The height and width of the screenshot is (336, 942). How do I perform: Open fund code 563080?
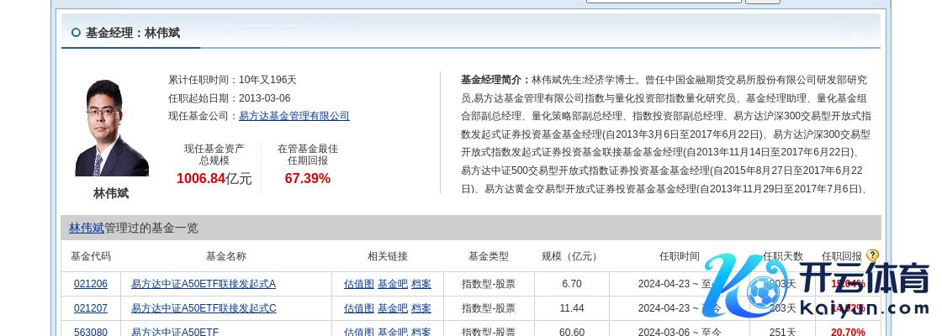point(91,331)
